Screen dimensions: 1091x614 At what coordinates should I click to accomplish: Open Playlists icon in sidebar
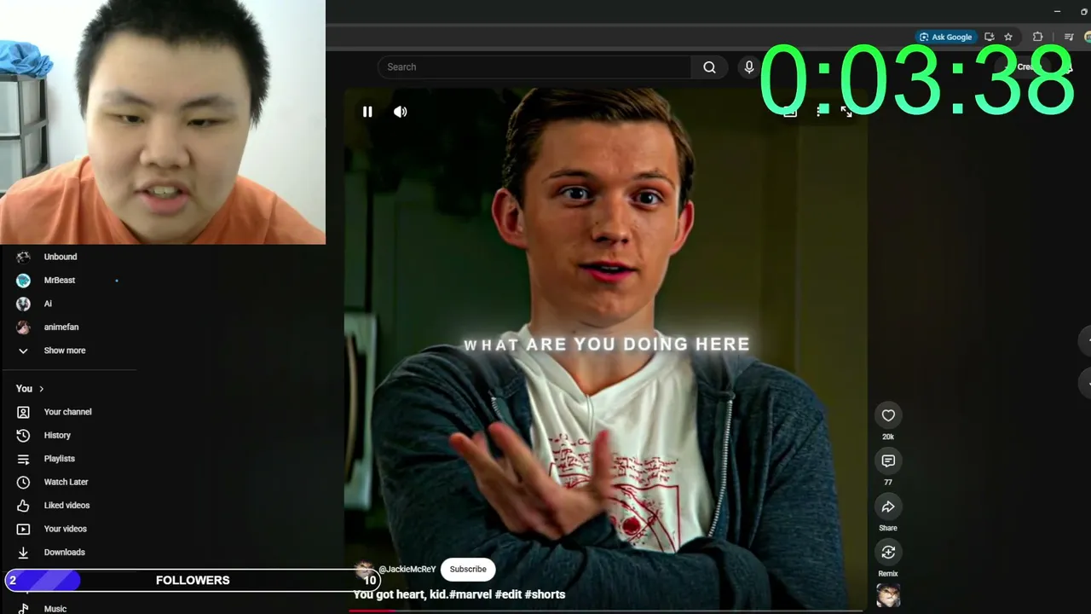point(23,459)
